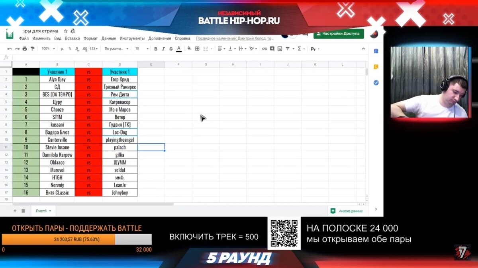Screen dimensions: 478x268
Task: Collapse the toolbar with the up chevron
Action: click(363, 49)
